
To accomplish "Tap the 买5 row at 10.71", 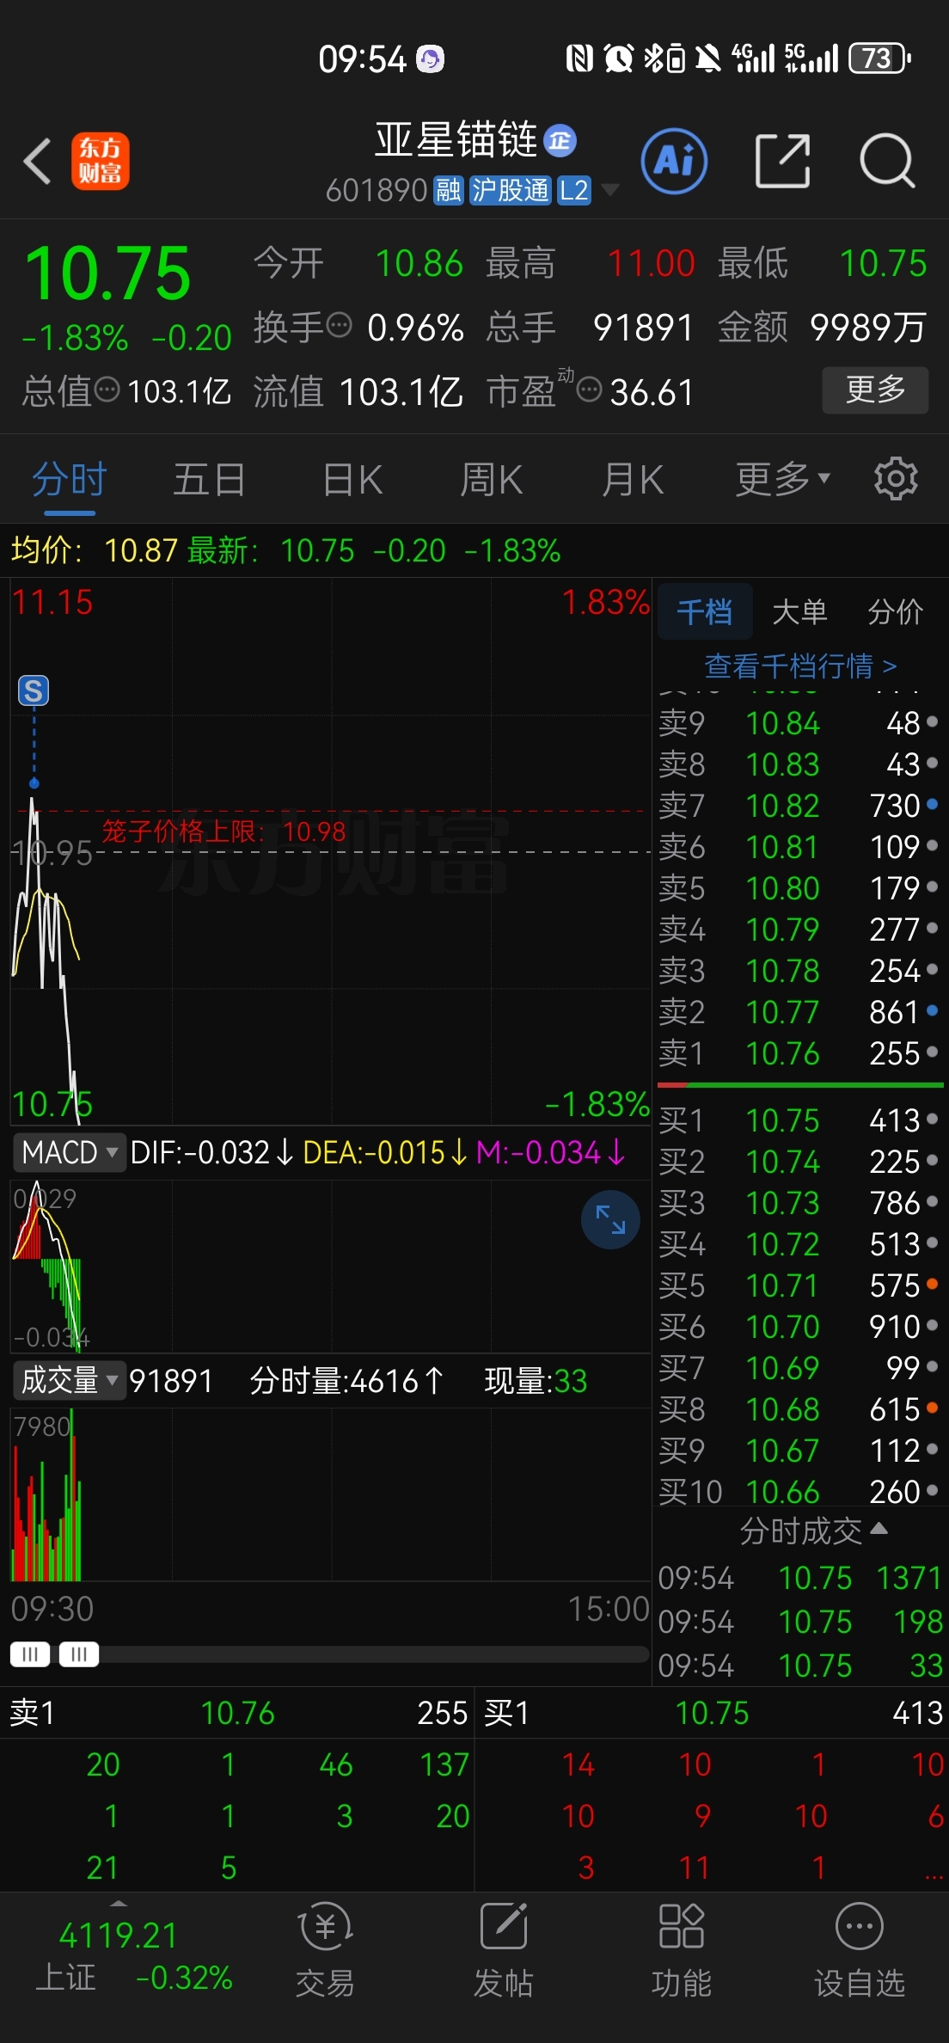I will pos(799,1285).
